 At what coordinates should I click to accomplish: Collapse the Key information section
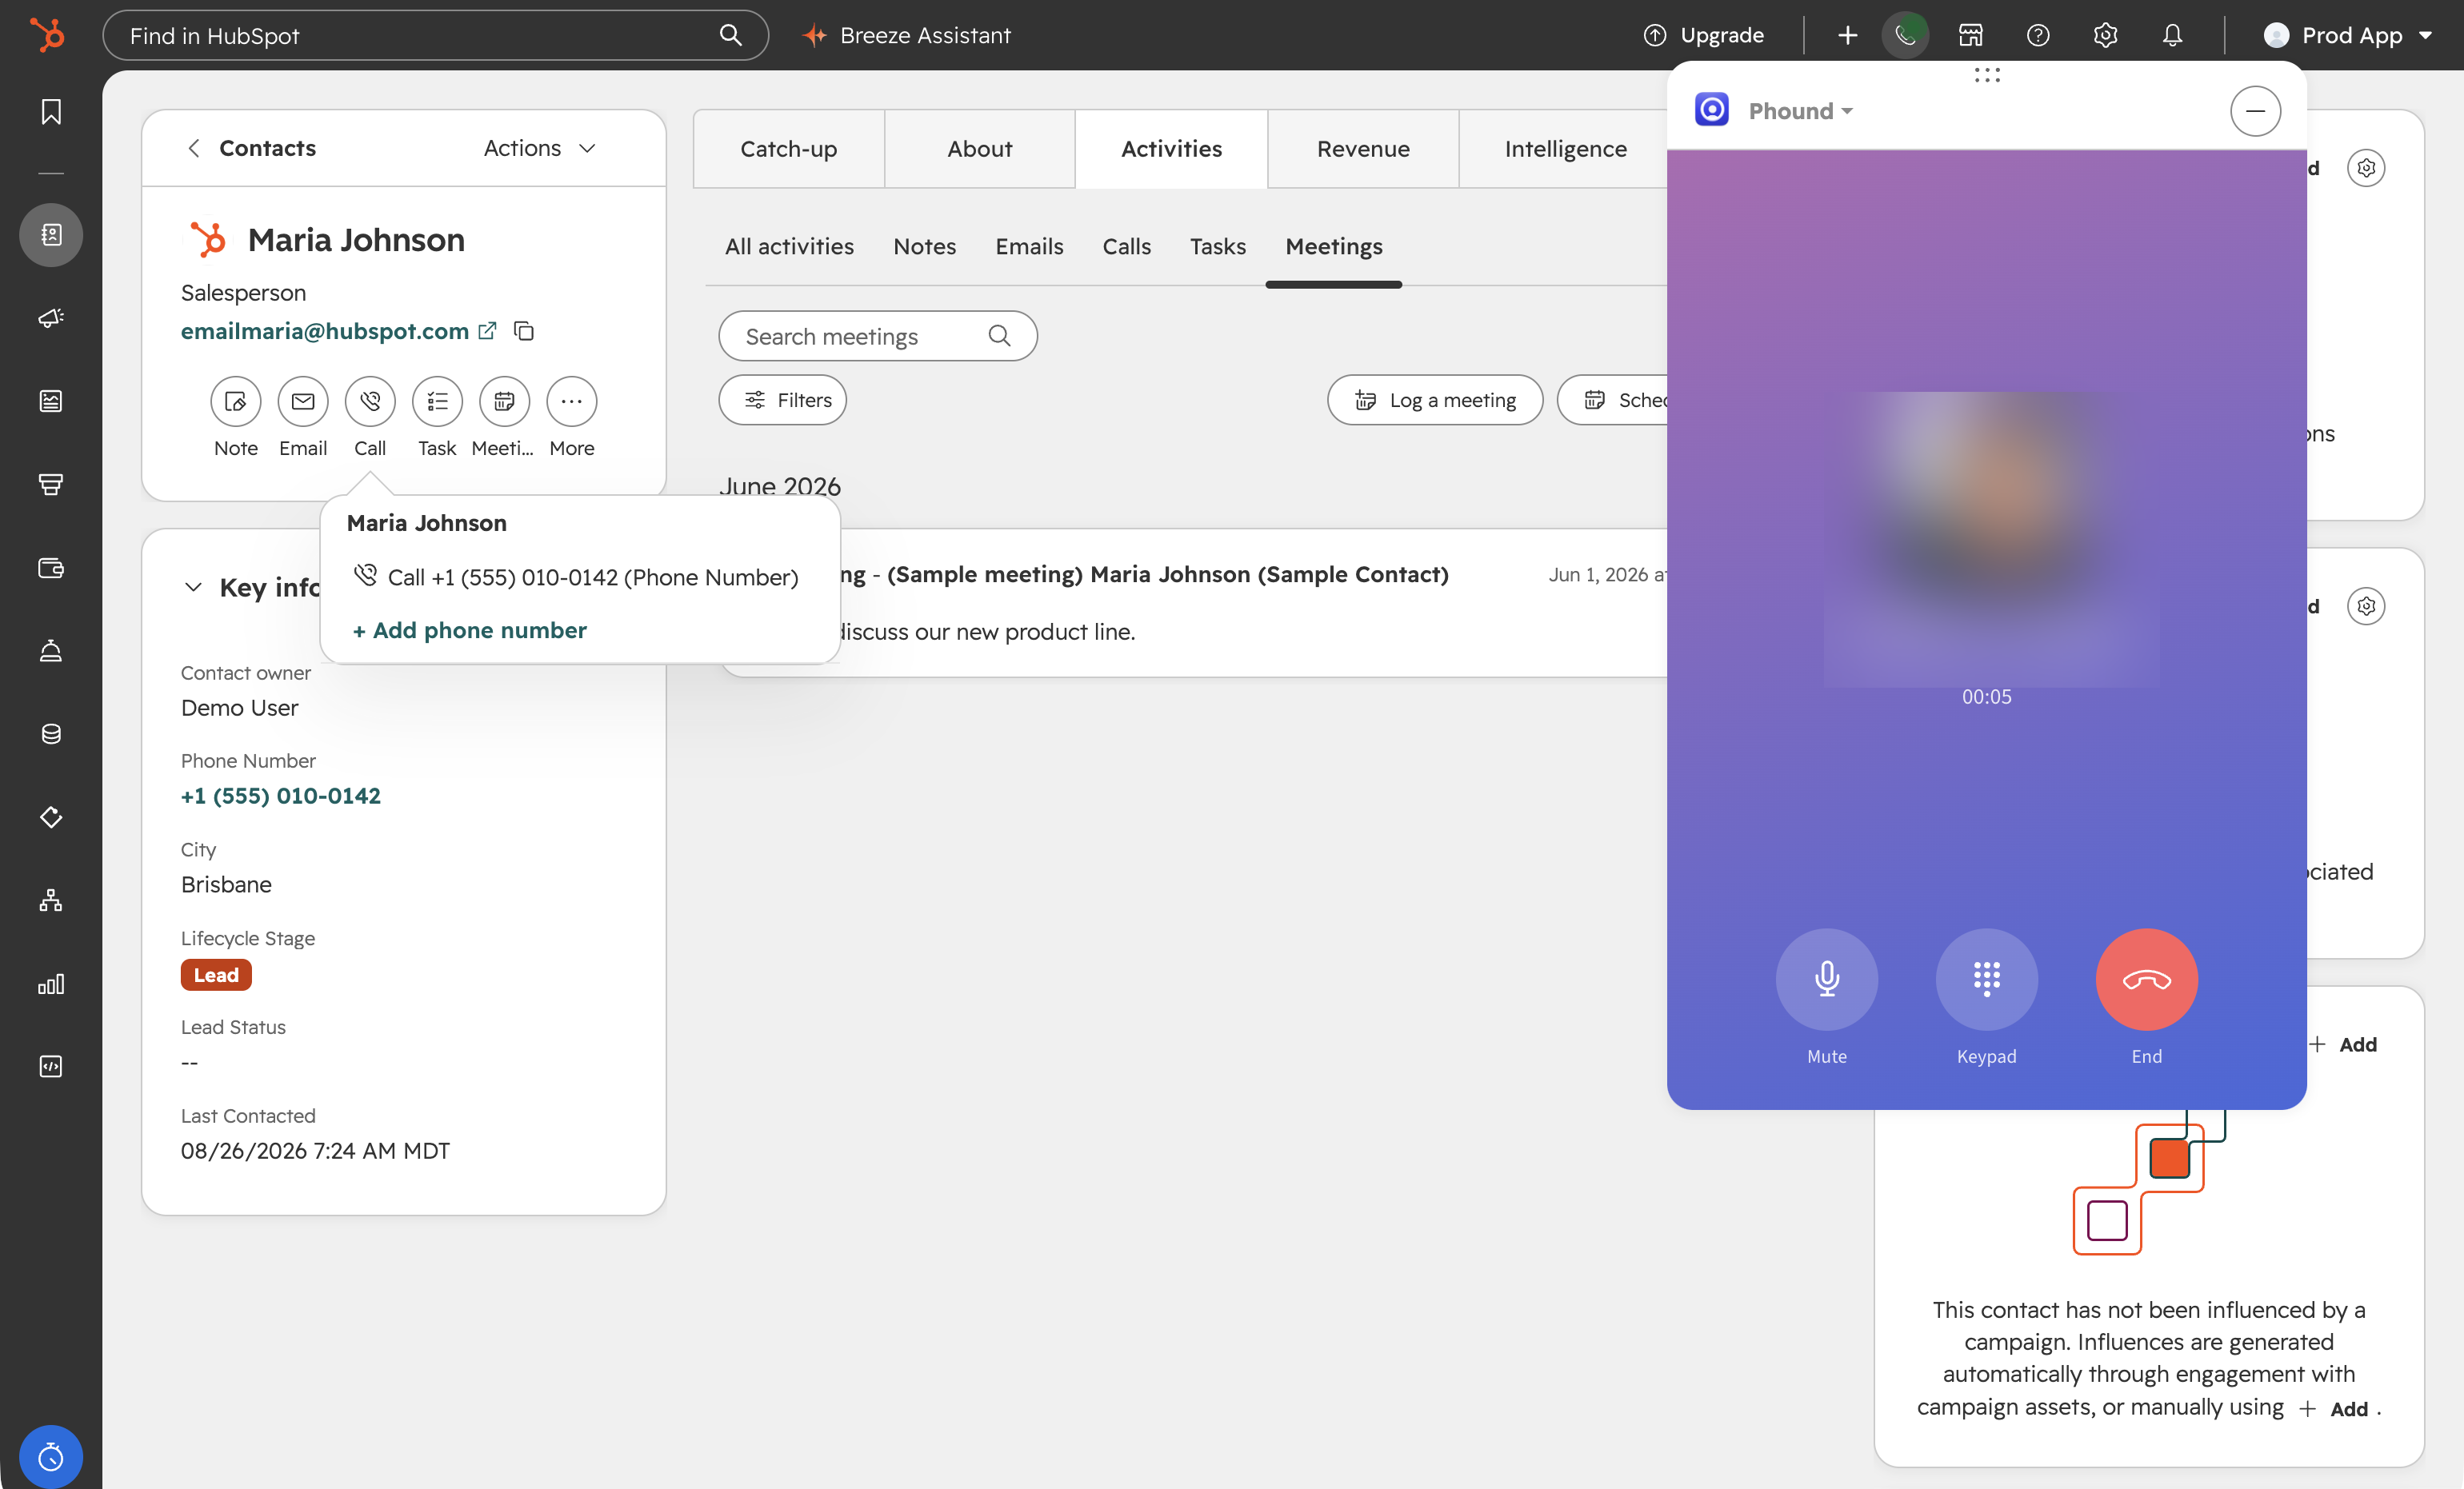coord(193,587)
